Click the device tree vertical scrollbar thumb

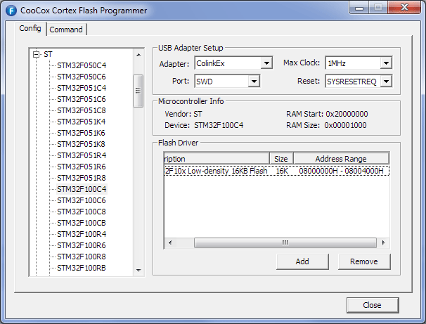pyautogui.click(x=138, y=91)
